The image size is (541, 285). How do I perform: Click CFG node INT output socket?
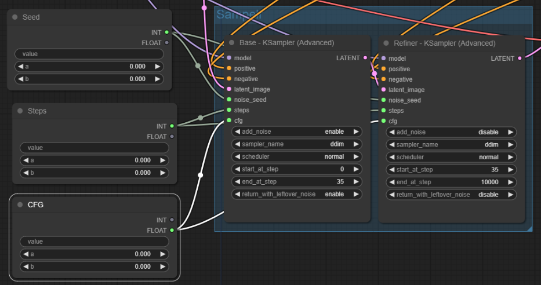172,220
